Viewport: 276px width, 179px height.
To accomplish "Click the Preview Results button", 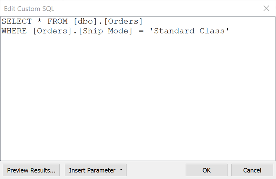I will click(x=31, y=170).
